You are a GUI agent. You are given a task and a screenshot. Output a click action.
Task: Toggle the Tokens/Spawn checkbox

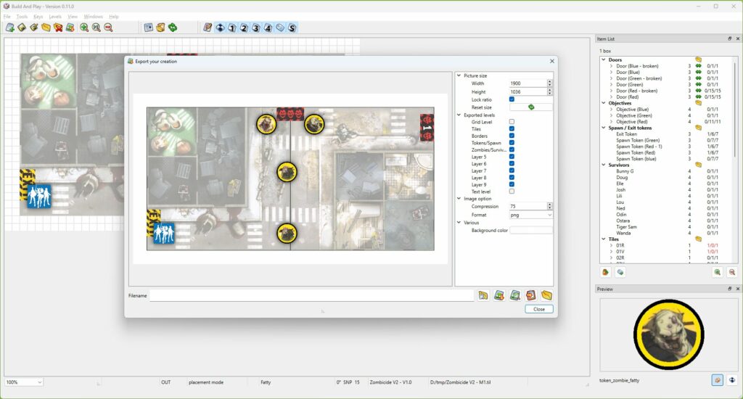tap(512, 143)
